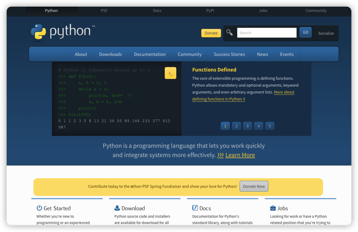This screenshot has height=232, width=358.
Task: Open the Documentation navigation menu
Action: tap(150, 54)
